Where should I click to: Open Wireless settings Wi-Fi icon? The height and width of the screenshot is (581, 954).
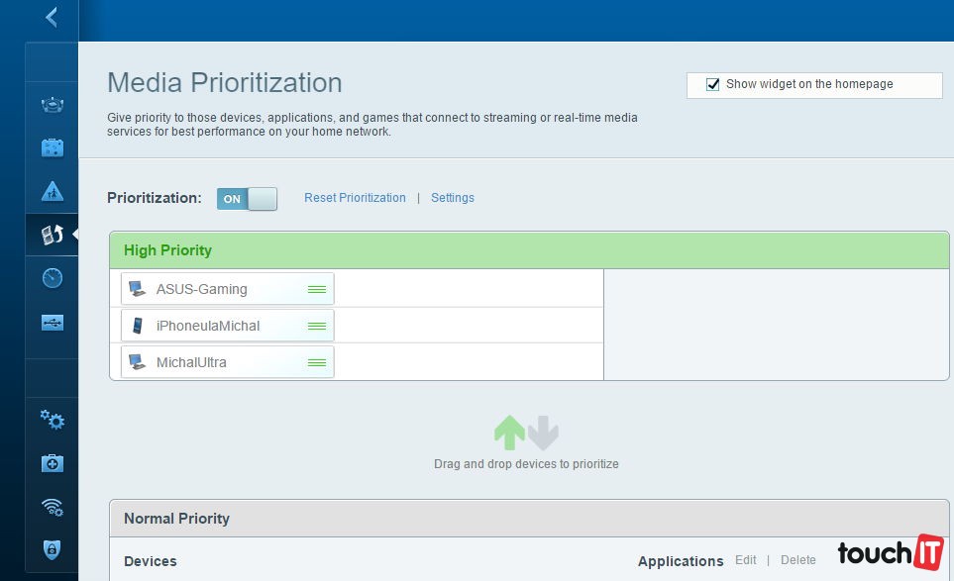[x=53, y=507]
